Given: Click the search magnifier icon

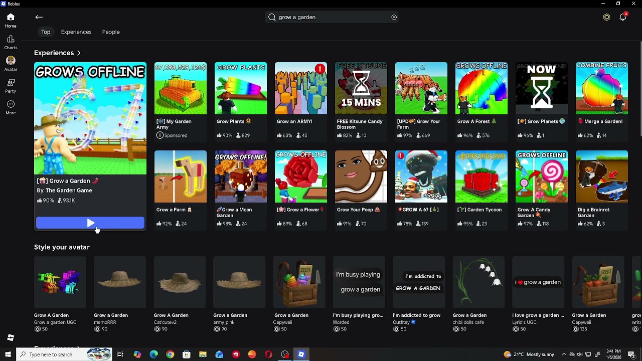Looking at the screenshot, I should pyautogui.click(x=272, y=17).
